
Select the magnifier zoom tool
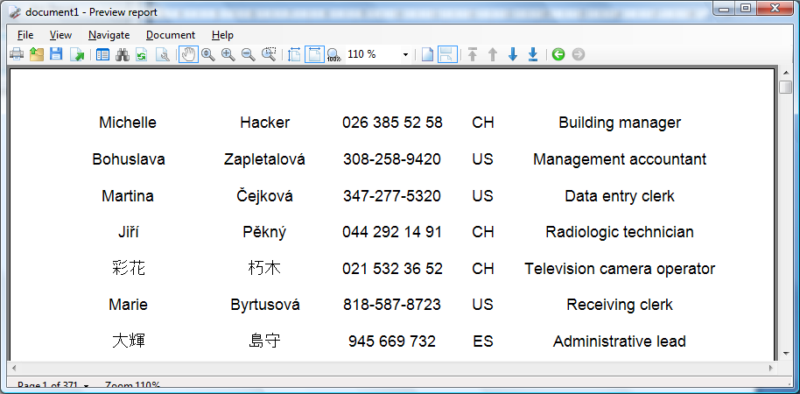(x=208, y=54)
